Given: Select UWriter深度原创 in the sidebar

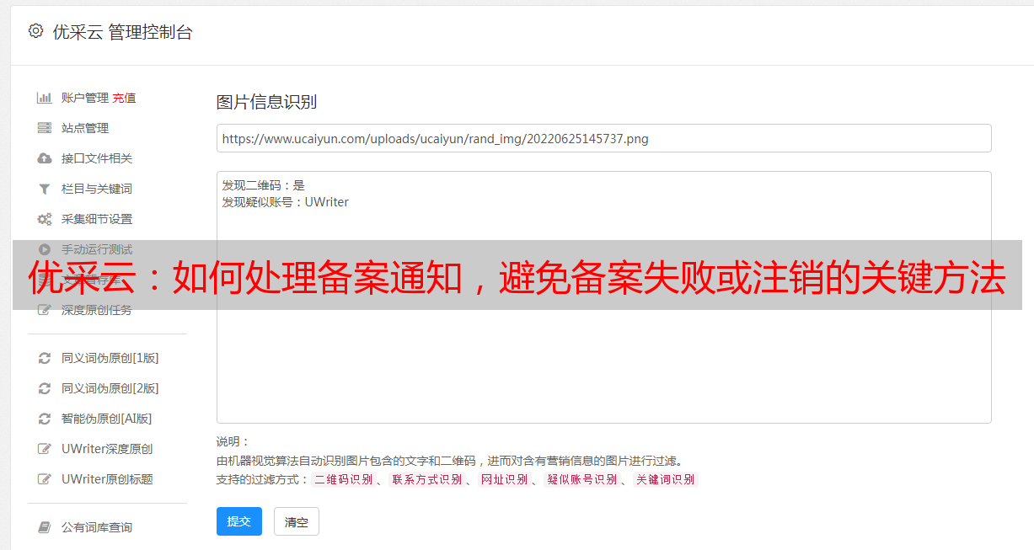Looking at the screenshot, I should (107, 449).
